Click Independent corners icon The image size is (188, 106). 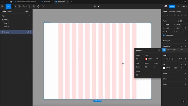[x=185, y=32]
